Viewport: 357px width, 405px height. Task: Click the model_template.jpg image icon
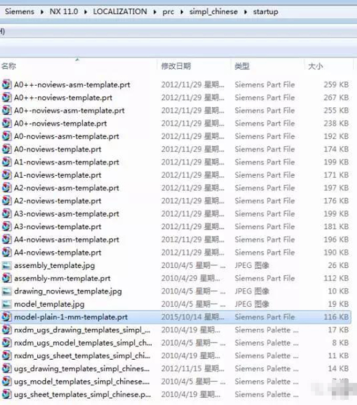[6, 304]
